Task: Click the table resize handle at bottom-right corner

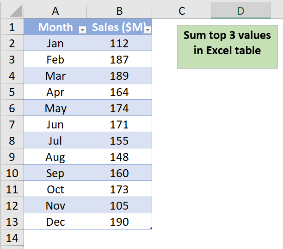Action: [151, 229]
